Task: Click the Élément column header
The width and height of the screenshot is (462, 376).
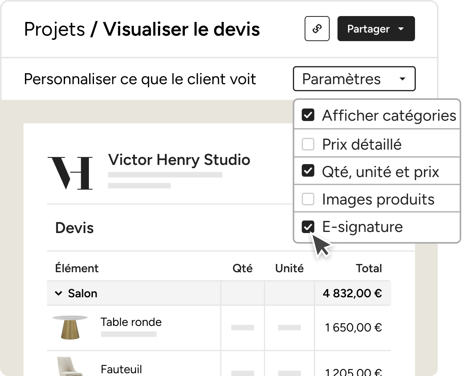Action: click(77, 268)
